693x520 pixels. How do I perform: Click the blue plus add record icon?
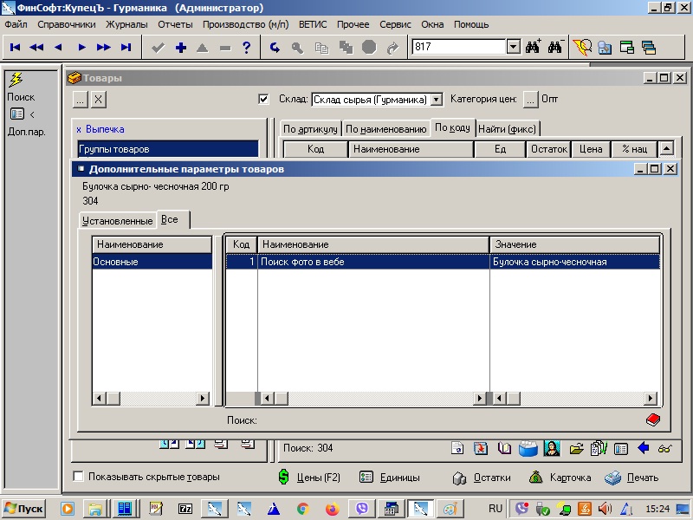click(x=180, y=48)
